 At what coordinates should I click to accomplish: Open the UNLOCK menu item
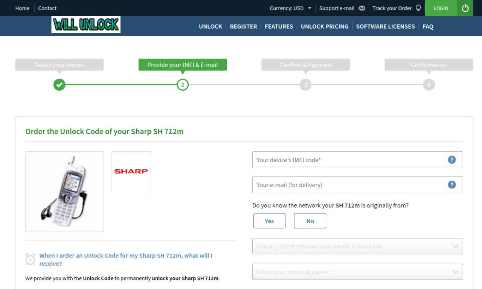[x=210, y=26]
